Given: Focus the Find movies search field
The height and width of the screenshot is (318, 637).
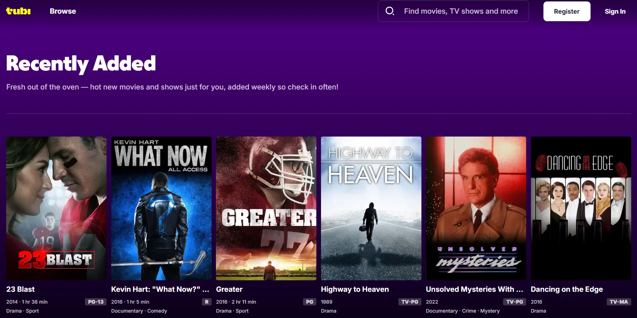Looking at the screenshot, I should pos(453,11).
